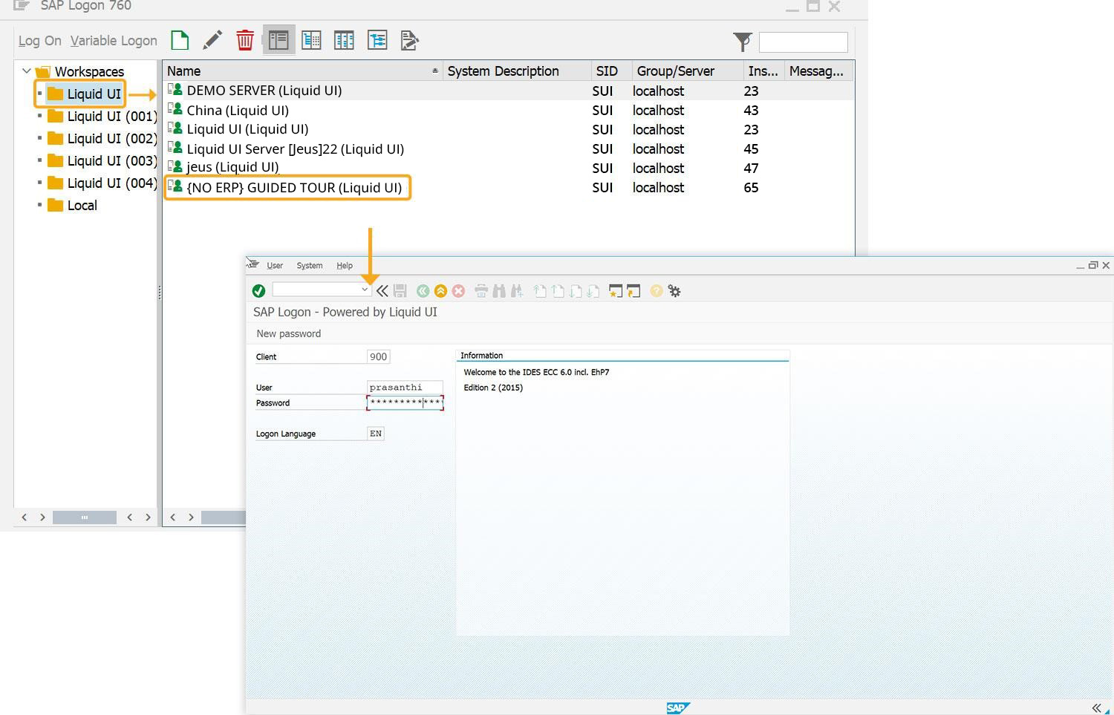Open the Help menu
The image size is (1114, 715).
[x=345, y=265]
